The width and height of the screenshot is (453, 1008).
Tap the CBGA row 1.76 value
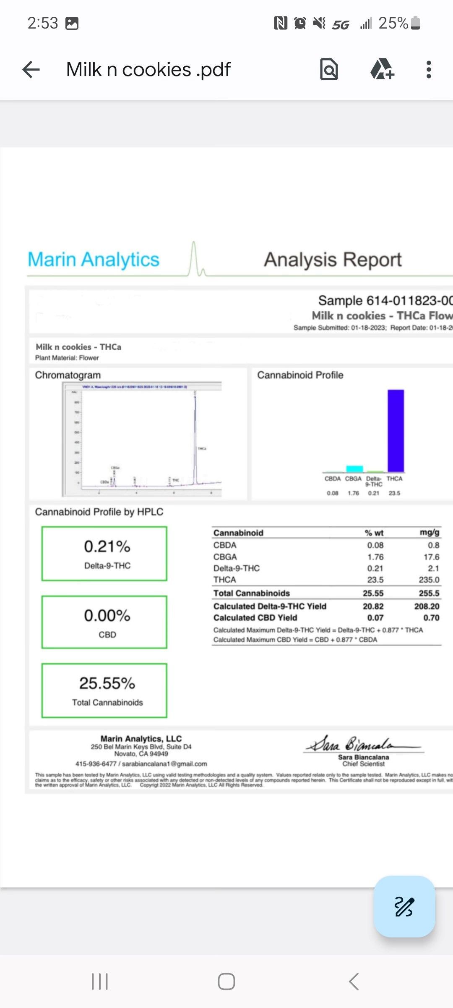(x=375, y=557)
